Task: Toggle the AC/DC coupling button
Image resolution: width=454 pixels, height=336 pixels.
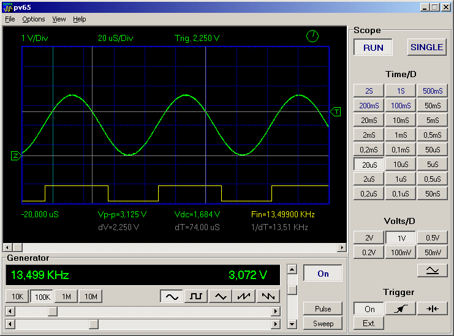Action: point(433,270)
